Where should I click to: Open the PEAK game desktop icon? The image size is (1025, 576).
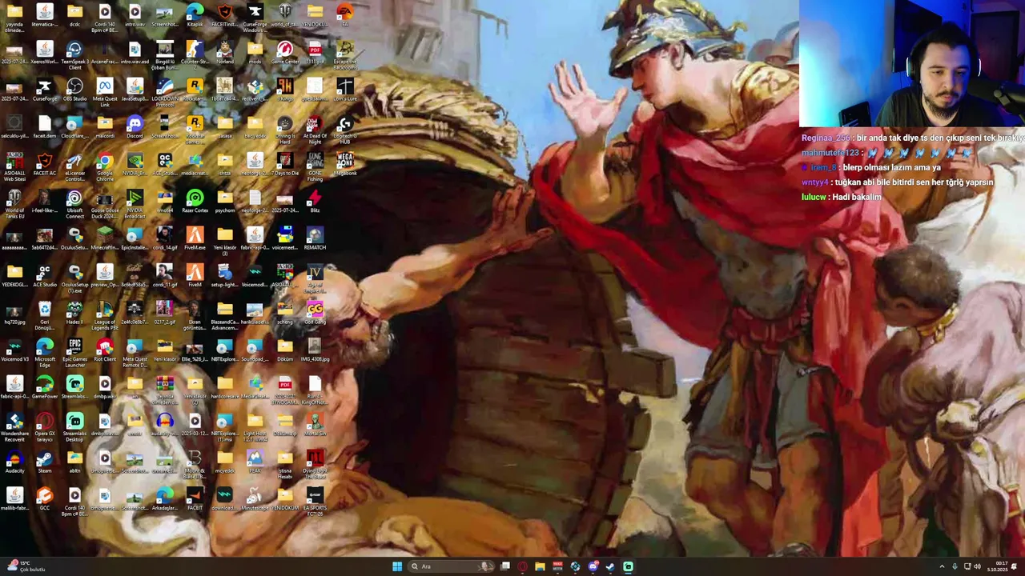(255, 462)
